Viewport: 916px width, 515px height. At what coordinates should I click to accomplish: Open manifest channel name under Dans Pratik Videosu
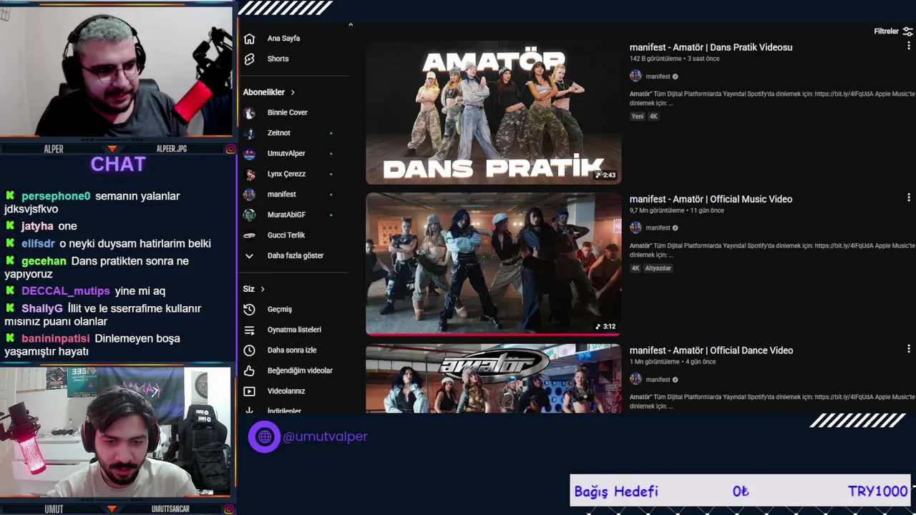658,77
